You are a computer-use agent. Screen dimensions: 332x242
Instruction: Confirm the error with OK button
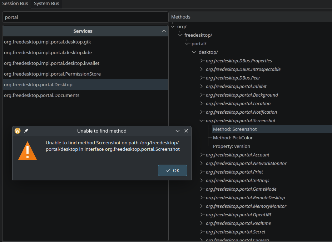(173, 170)
